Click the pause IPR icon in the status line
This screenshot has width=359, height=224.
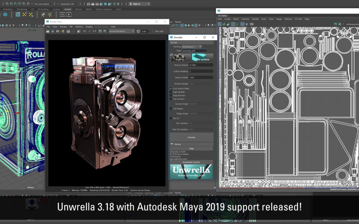[x=118, y=4]
